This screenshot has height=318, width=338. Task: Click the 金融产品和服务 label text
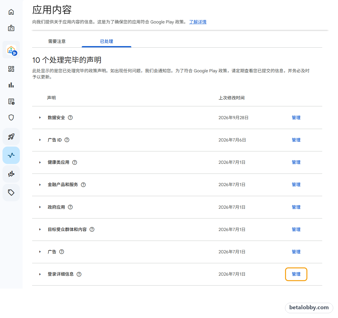point(63,184)
